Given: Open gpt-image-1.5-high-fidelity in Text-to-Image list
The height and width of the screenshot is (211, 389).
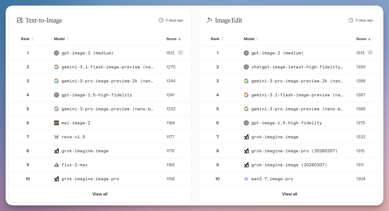Looking at the screenshot, I should coord(97,95).
